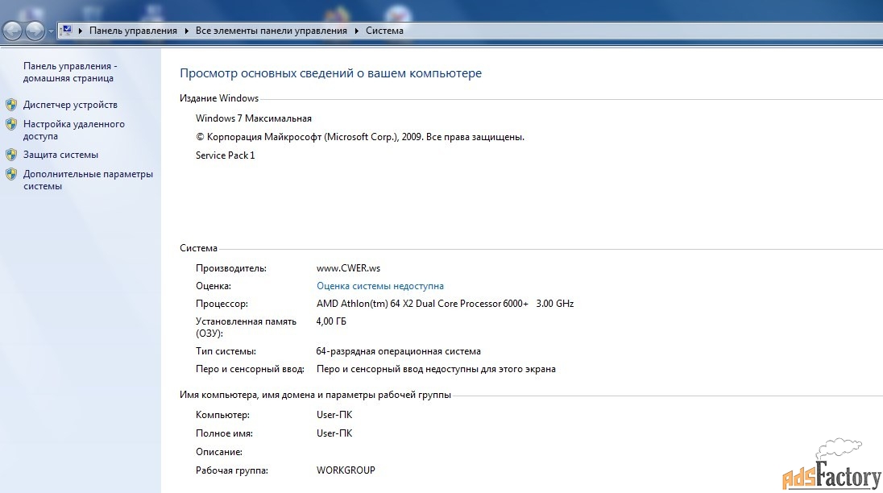Select the Система breadcrumb
Image resolution: width=883 pixels, height=493 pixels.
[384, 31]
